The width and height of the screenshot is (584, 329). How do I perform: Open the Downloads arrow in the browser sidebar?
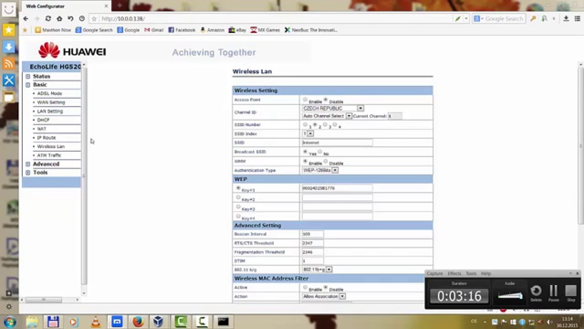tap(9, 47)
